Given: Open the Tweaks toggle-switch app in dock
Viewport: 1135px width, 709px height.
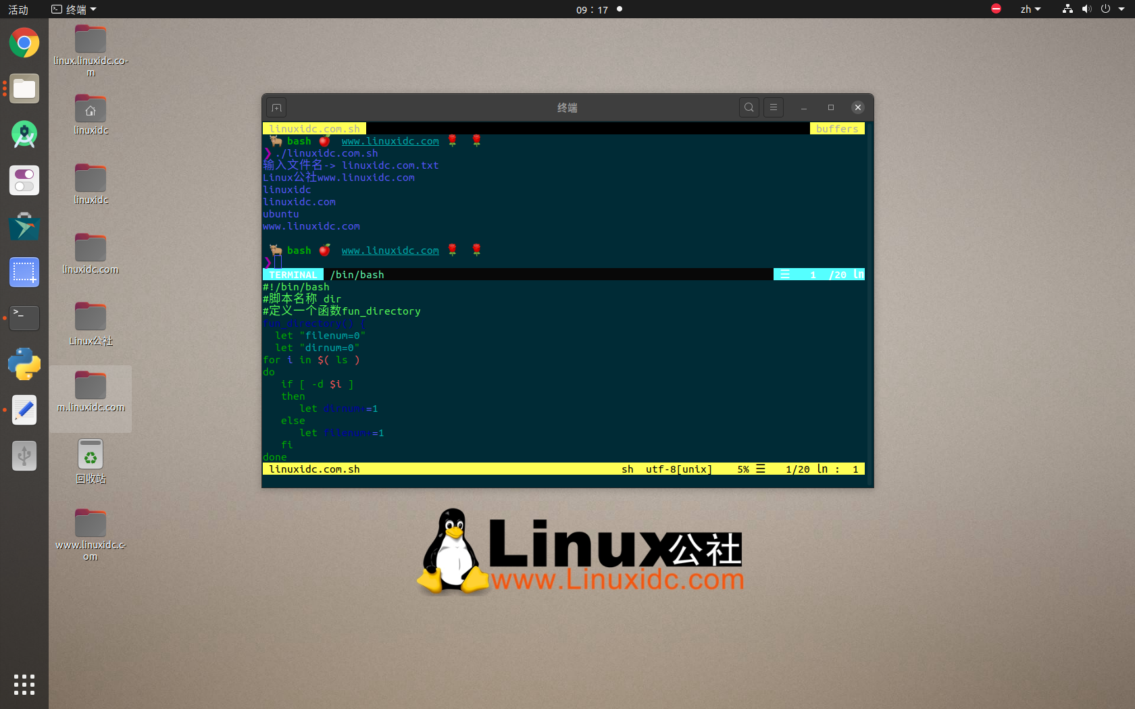Looking at the screenshot, I should click(24, 180).
